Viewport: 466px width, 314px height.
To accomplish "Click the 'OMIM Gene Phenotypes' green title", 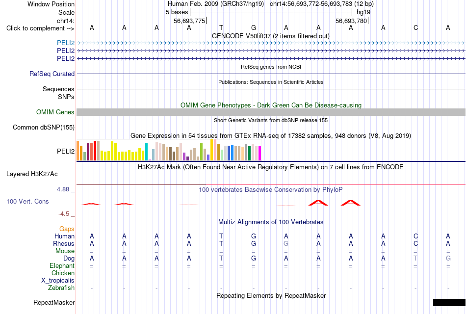I will [271, 105].
